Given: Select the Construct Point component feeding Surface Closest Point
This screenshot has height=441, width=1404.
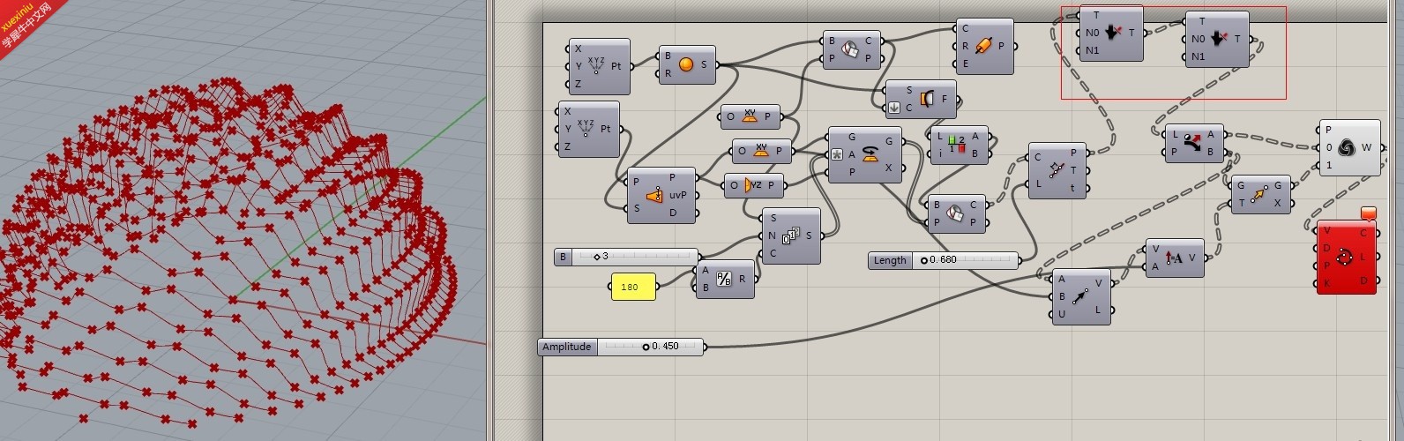Looking at the screenshot, I should pos(589,129).
